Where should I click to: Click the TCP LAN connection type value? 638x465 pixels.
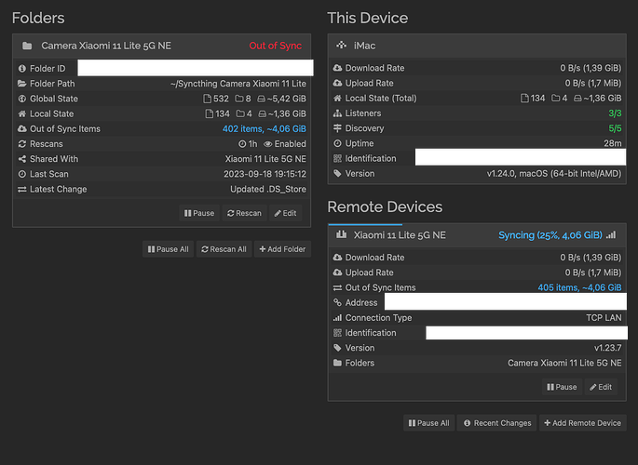tap(604, 317)
